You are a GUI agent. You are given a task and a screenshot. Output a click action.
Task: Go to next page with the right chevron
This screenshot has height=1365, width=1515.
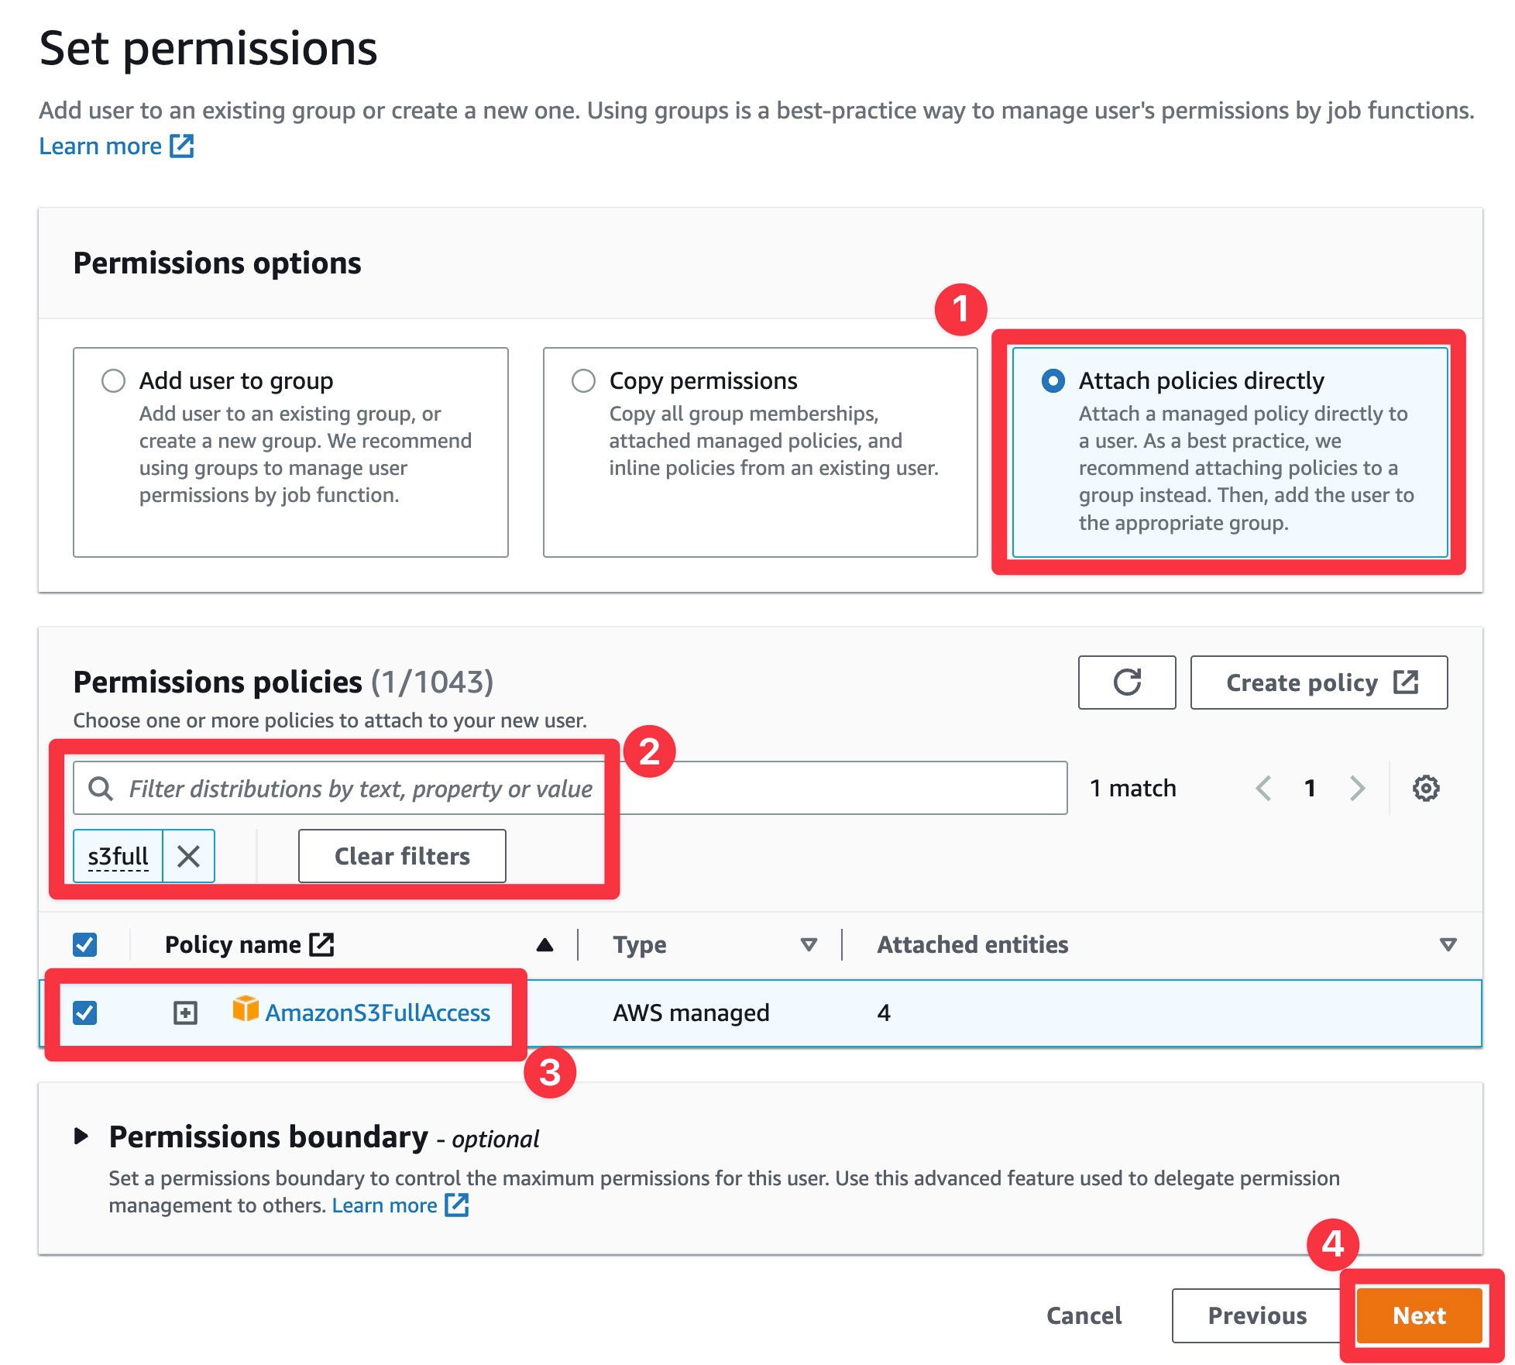click(x=1359, y=788)
